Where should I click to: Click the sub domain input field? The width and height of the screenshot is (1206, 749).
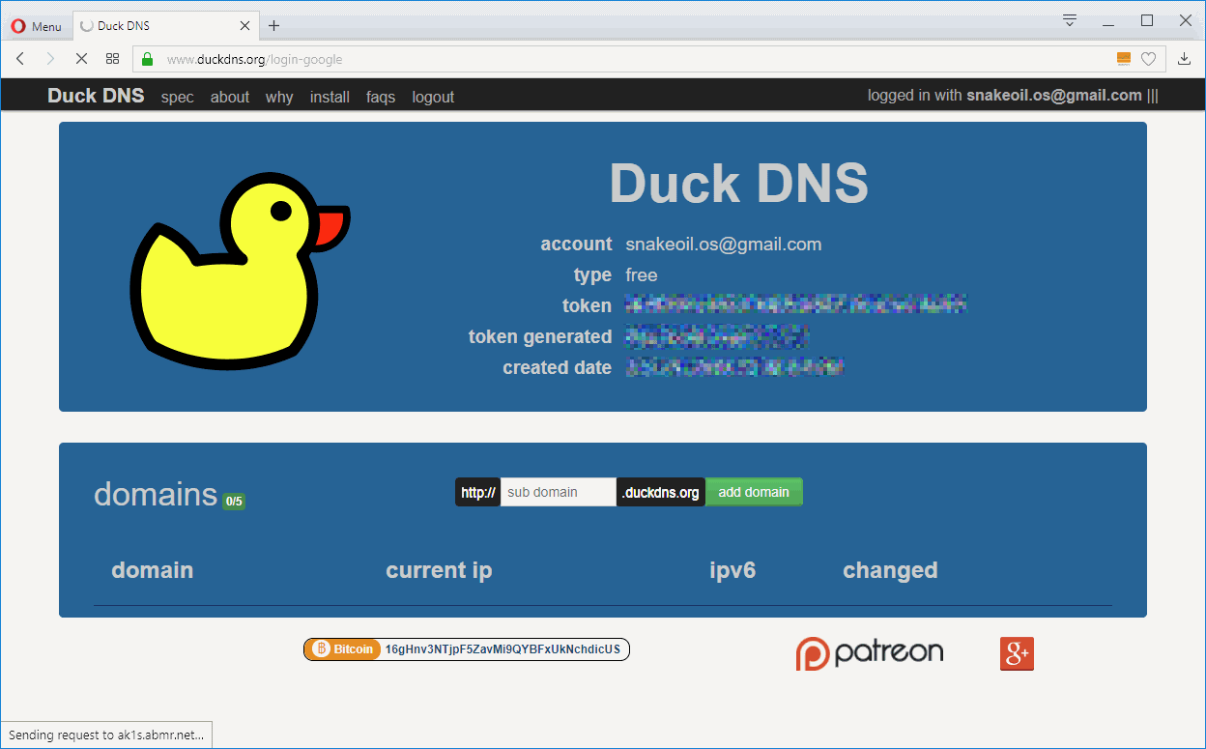click(x=559, y=492)
